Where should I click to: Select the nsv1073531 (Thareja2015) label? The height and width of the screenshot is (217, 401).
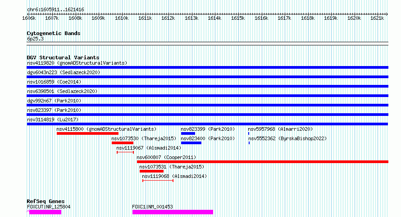point(172,167)
